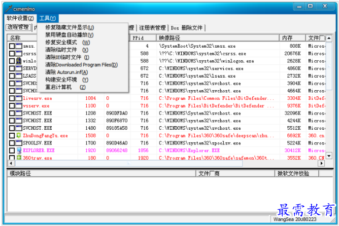
Task: Click the vertical scrollbar thumb
Action: point(329,66)
